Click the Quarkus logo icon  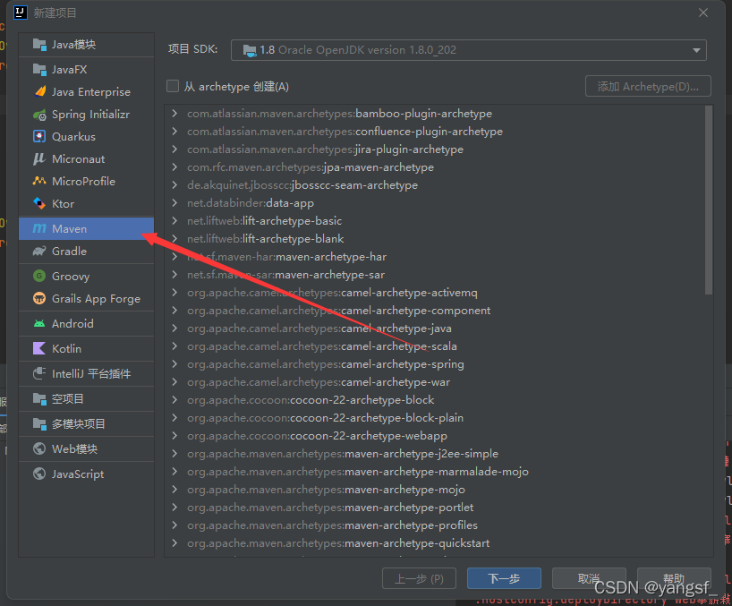point(39,136)
